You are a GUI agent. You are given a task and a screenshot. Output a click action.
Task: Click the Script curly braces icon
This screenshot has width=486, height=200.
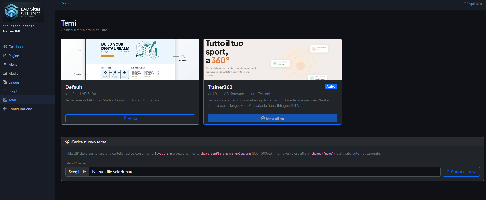(5, 91)
